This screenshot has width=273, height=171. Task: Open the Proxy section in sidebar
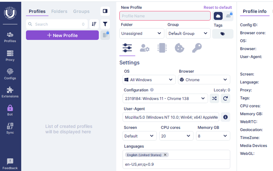[10, 55]
